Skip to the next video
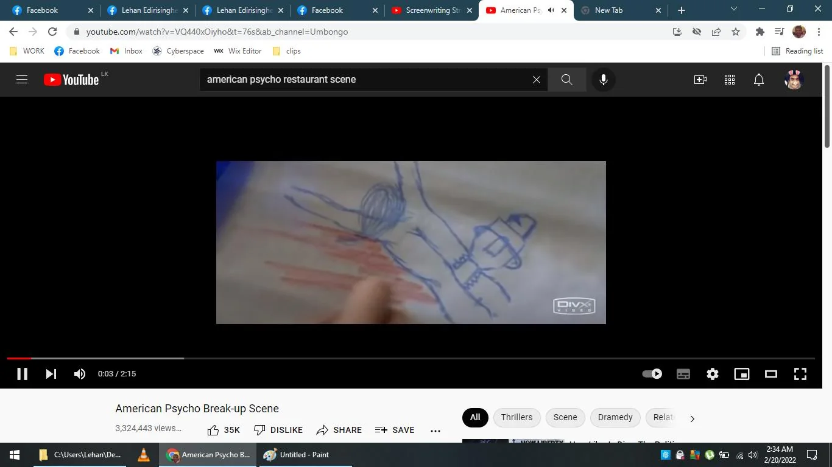832x467 pixels. tap(51, 374)
